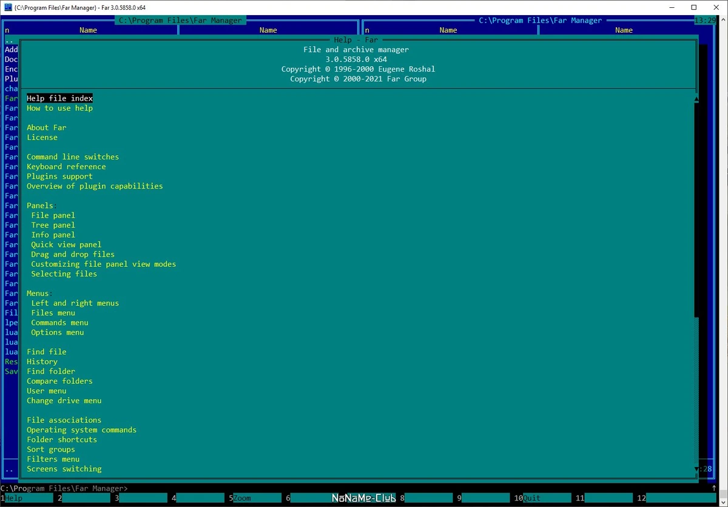The image size is (728, 507).
Task: Open 'Overview of plugin capabilities' link
Action: coord(95,186)
